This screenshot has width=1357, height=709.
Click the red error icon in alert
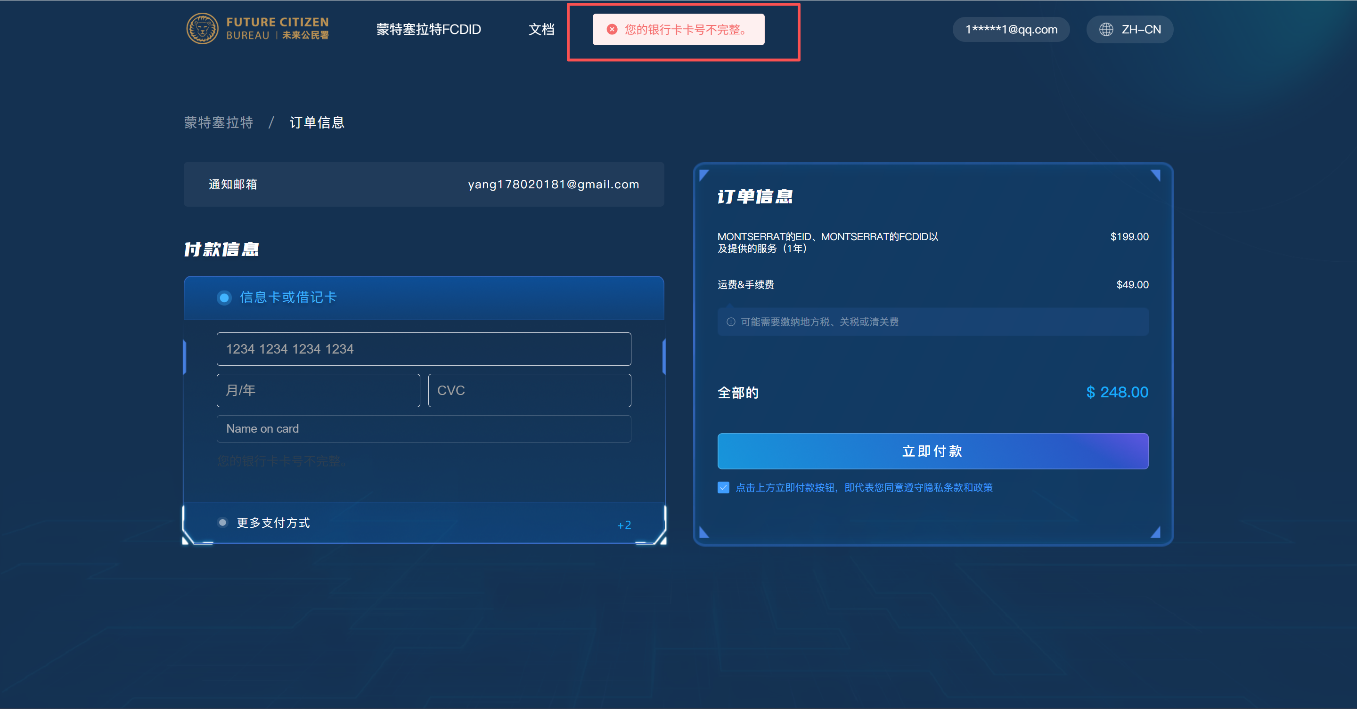pyautogui.click(x=612, y=30)
